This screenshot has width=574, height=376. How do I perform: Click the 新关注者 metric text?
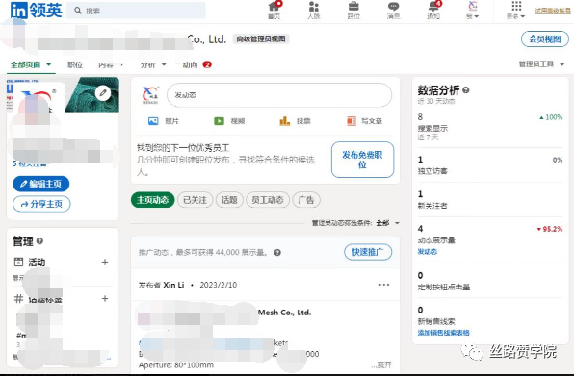coord(432,206)
